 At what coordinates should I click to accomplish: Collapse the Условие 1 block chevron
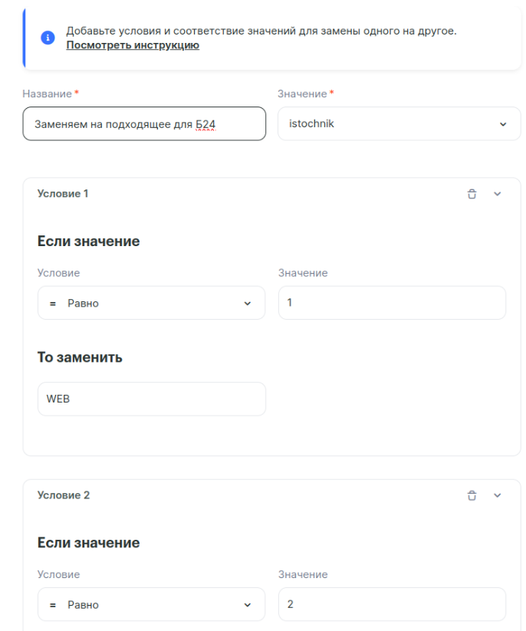[x=497, y=194]
